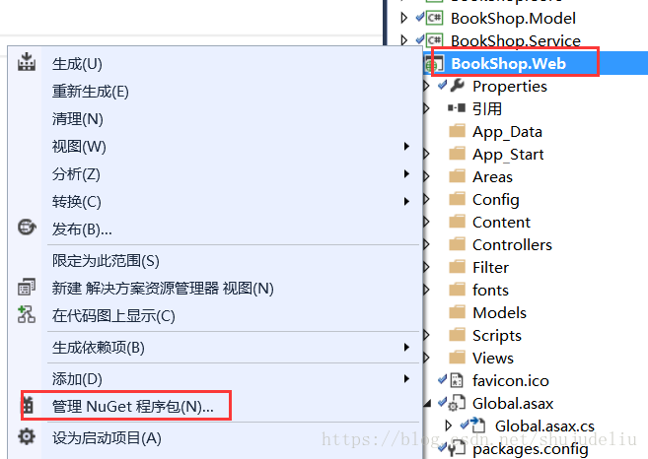Select the Global.asax file name
Image resolution: width=648 pixels, height=459 pixels.
coord(513,403)
